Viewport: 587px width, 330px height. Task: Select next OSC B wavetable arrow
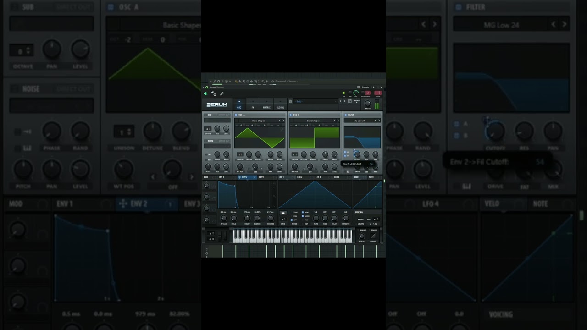tap(338, 121)
